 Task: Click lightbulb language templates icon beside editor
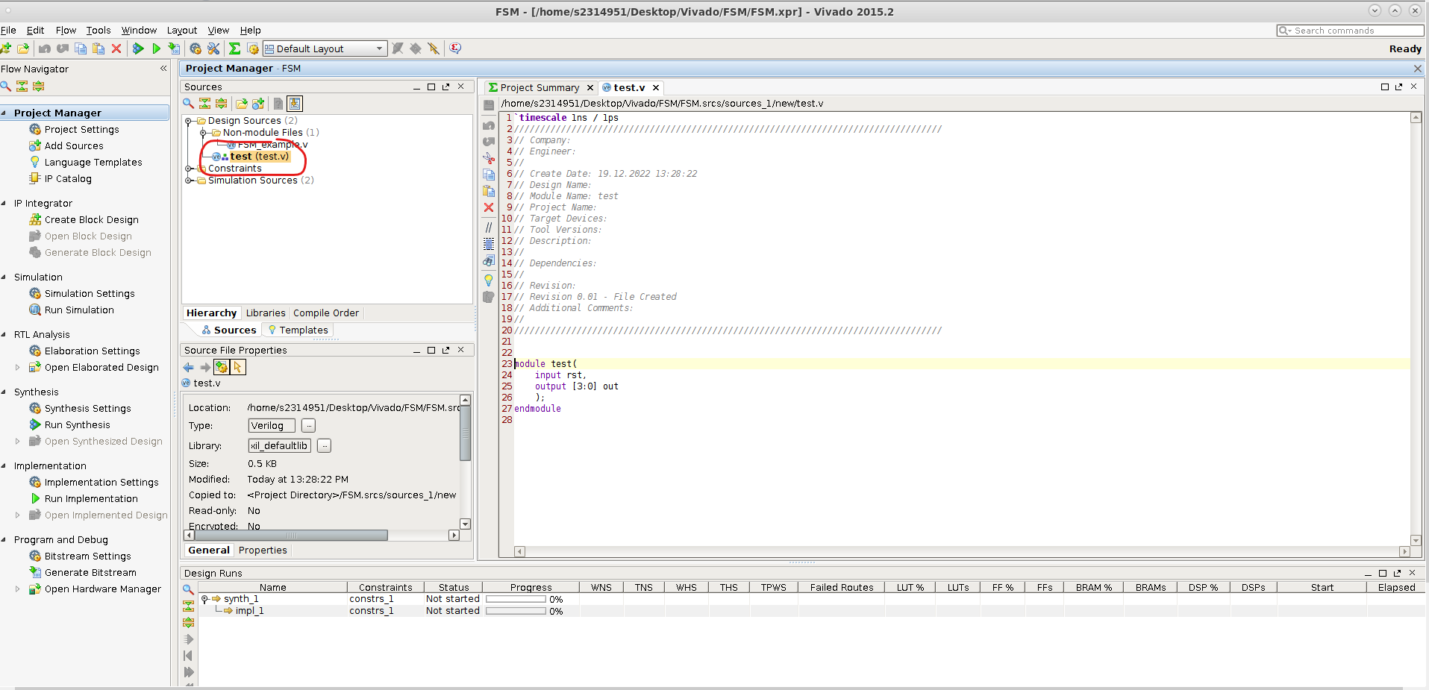tap(489, 280)
